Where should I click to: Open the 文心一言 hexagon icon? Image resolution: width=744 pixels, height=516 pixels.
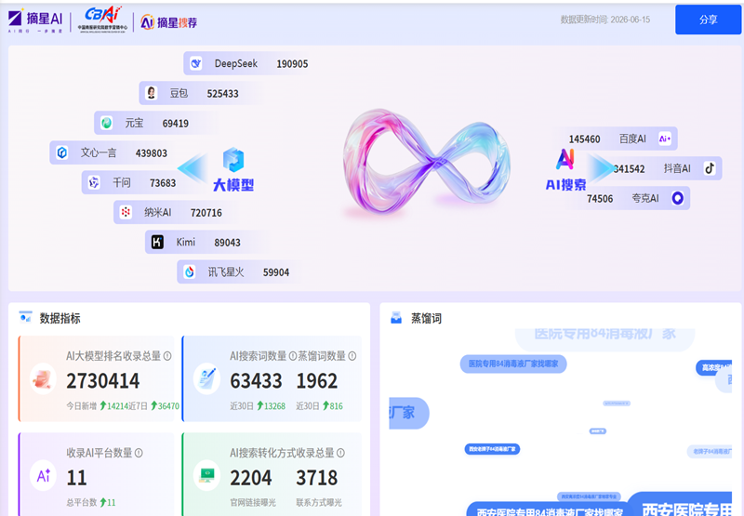point(62,152)
